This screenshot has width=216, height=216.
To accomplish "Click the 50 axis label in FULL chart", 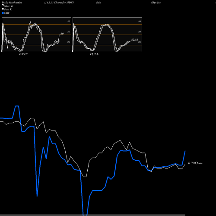I will coord(140,32).
